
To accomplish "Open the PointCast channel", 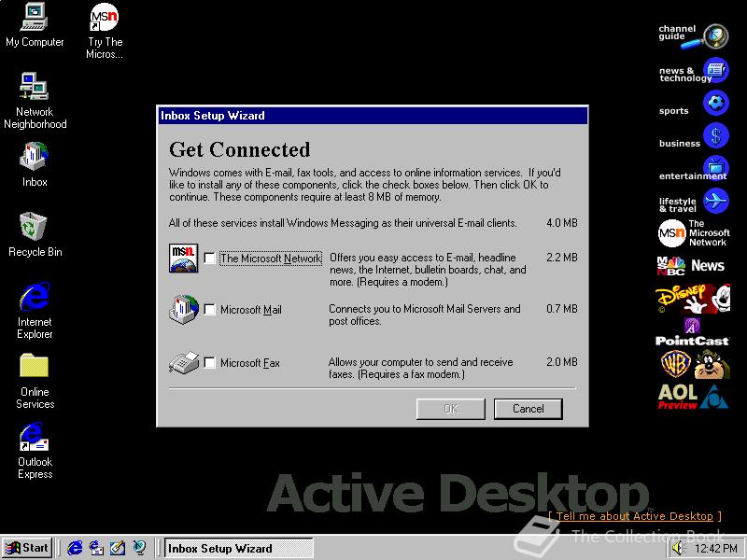I will (x=692, y=332).
